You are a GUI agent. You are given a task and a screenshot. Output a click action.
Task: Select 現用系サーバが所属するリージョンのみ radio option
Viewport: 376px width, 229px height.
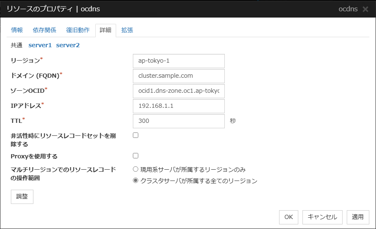pyautogui.click(x=135, y=170)
